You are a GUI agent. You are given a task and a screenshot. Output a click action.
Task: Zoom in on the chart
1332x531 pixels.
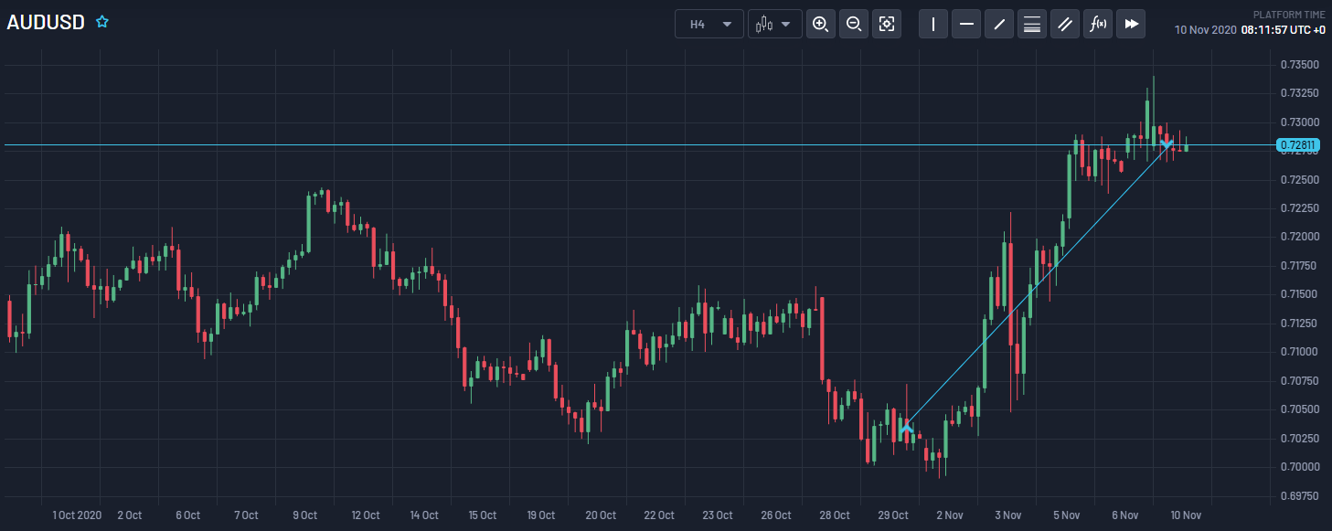pos(820,24)
